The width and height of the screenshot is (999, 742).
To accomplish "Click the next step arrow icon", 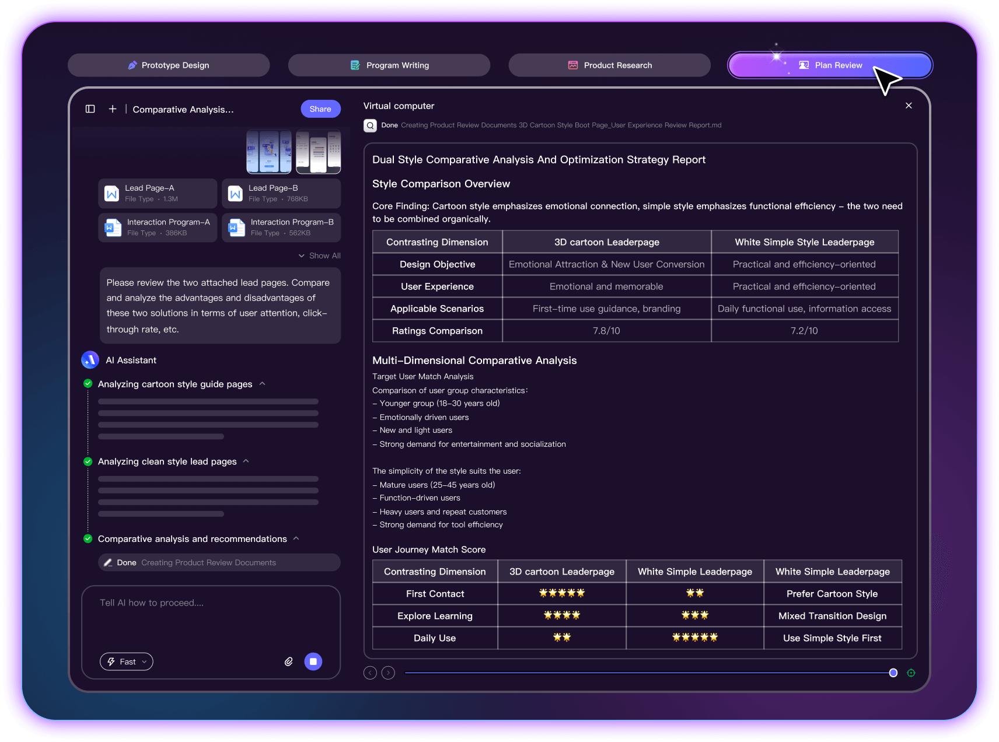I will [388, 673].
